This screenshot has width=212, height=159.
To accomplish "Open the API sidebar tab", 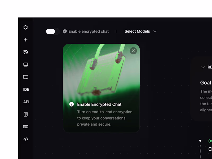I will pyautogui.click(x=26, y=102).
